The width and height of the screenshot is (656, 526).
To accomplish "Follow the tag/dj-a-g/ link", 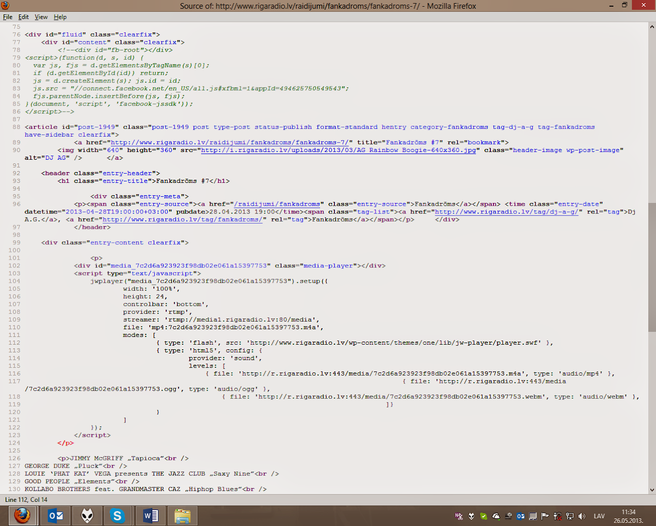I will pos(507,212).
